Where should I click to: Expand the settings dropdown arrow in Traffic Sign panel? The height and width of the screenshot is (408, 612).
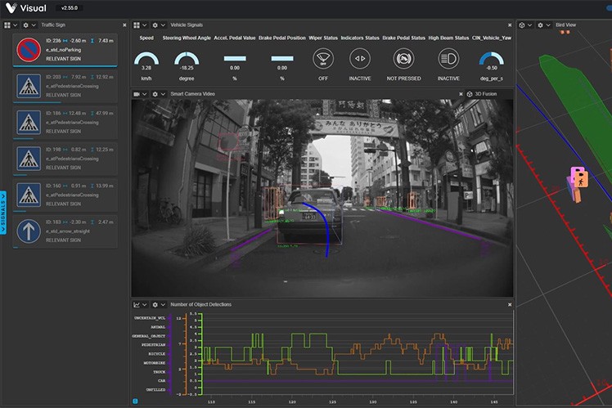(x=34, y=25)
